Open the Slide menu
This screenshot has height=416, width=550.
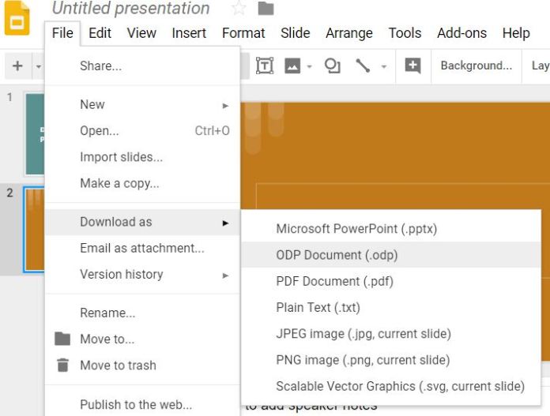pos(295,33)
